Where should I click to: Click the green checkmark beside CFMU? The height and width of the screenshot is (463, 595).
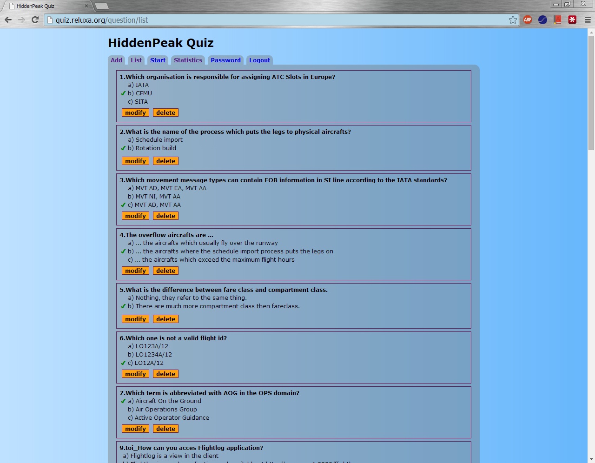(x=123, y=93)
